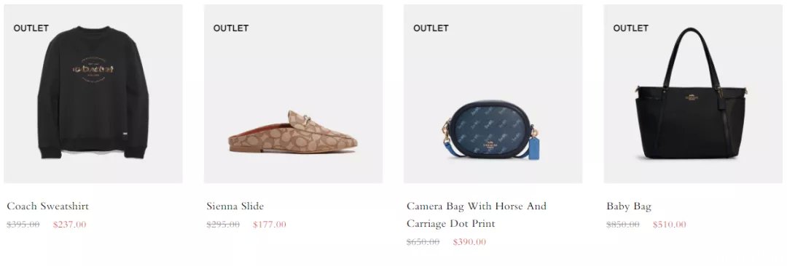This screenshot has height=266, width=787.
Task: Click the $390.00 sale price
Action: (469, 242)
